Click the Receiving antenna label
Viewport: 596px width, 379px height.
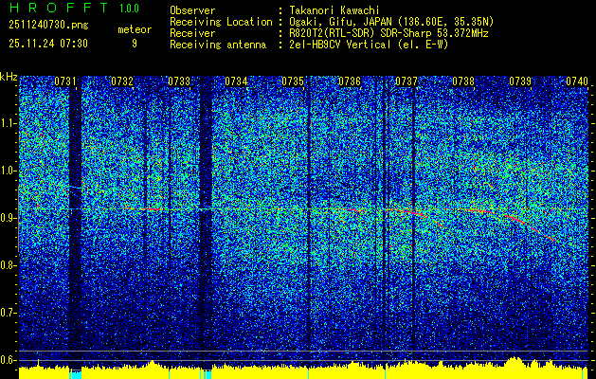[218, 45]
